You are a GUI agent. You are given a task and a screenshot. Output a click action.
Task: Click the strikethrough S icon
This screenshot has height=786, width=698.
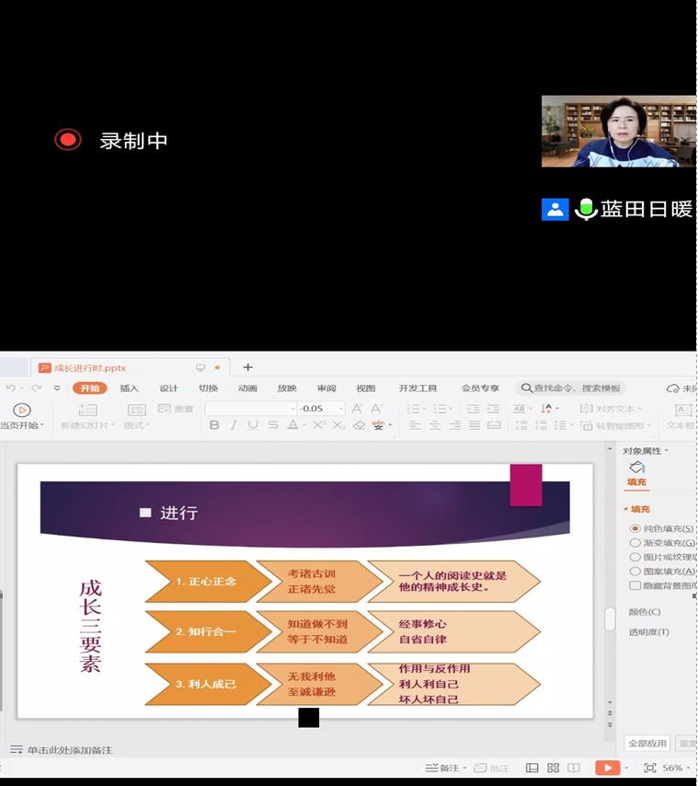point(273,425)
